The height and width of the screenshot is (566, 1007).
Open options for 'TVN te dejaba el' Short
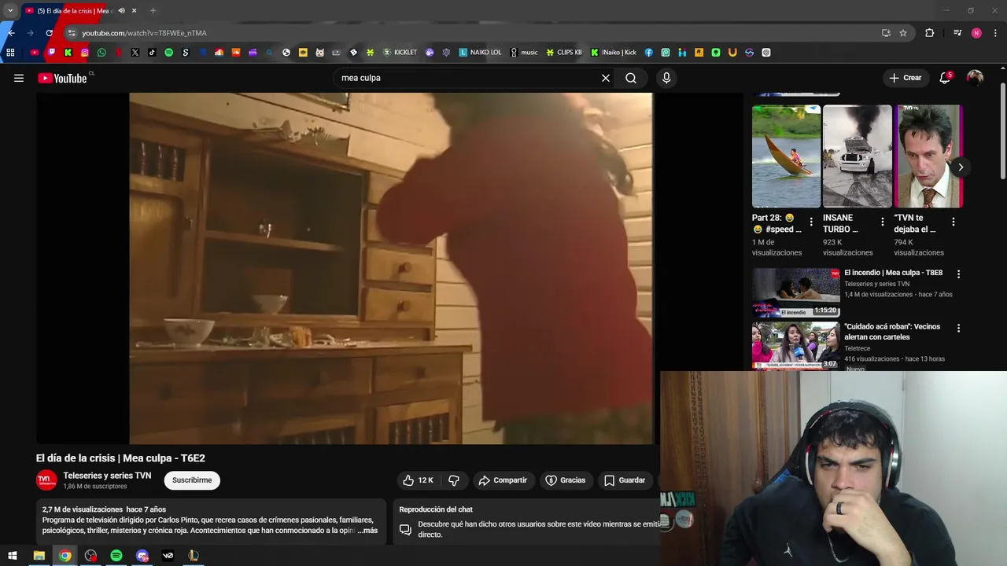pos(953,222)
